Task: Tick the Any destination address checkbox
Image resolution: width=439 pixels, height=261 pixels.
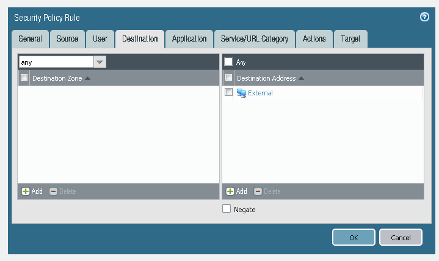Action: pyautogui.click(x=228, y=62)
